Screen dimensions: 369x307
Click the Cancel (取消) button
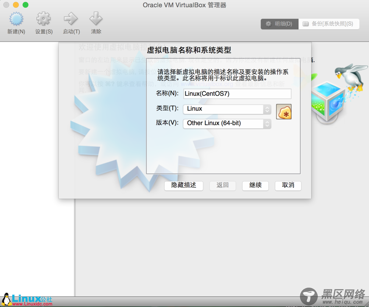[x=288, y=186]
